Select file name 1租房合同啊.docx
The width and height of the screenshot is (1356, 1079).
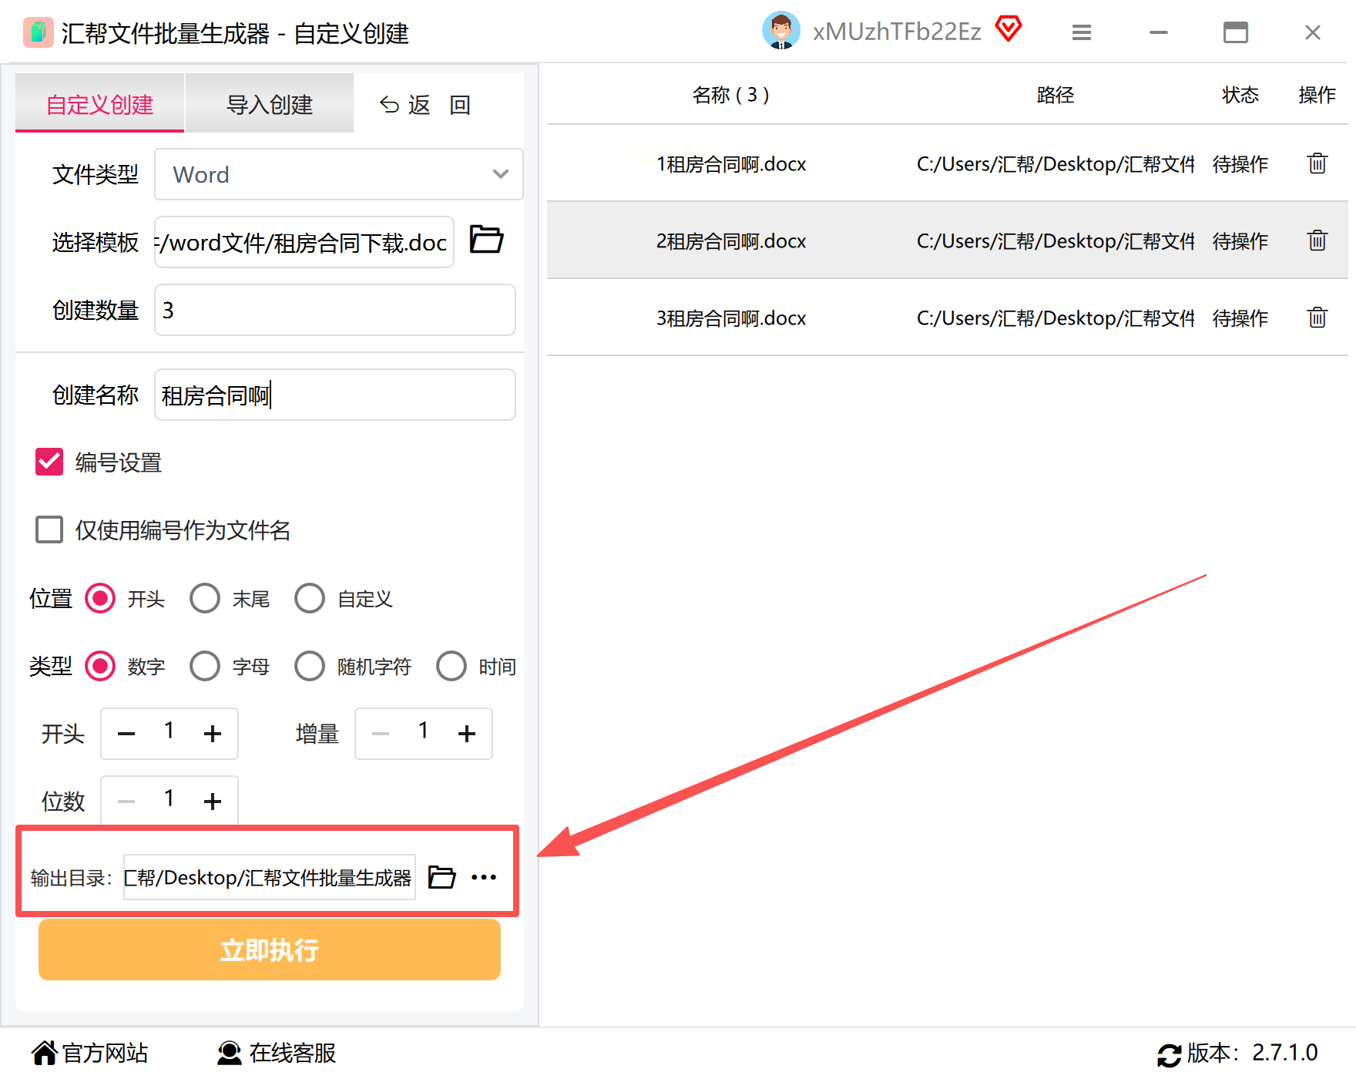[731, 164]
